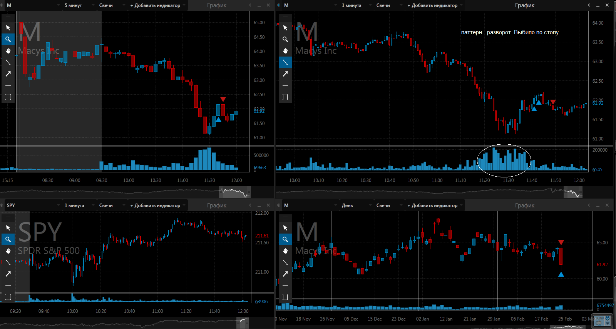Click the annotation text паттерн - разворот
This screenshot has height=329, width=616.
[x=487, y=32]
